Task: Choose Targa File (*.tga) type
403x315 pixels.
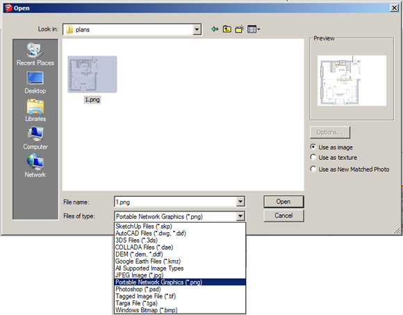Action: click(x=180, y=303)
